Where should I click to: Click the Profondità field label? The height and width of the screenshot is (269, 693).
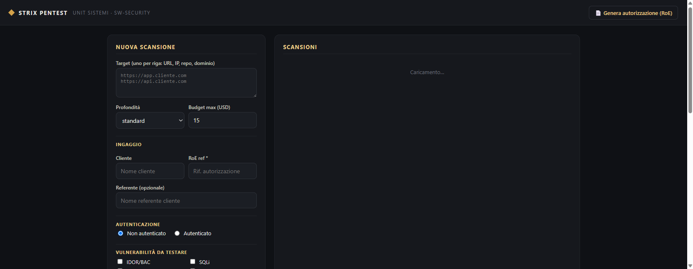pyautogui.click(x=128, y=107)
